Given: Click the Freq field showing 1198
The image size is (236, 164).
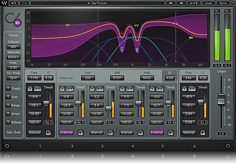Looking at the screenshot, I should click(34, 78).
